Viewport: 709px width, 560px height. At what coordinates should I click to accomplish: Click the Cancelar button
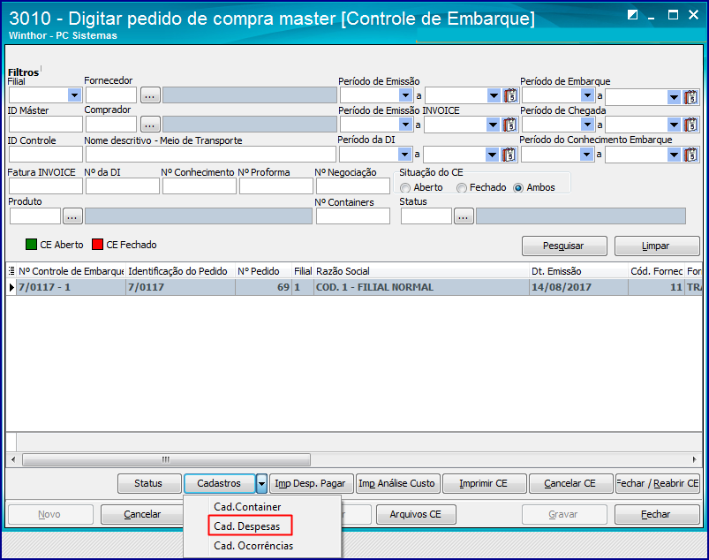point(142,514)
